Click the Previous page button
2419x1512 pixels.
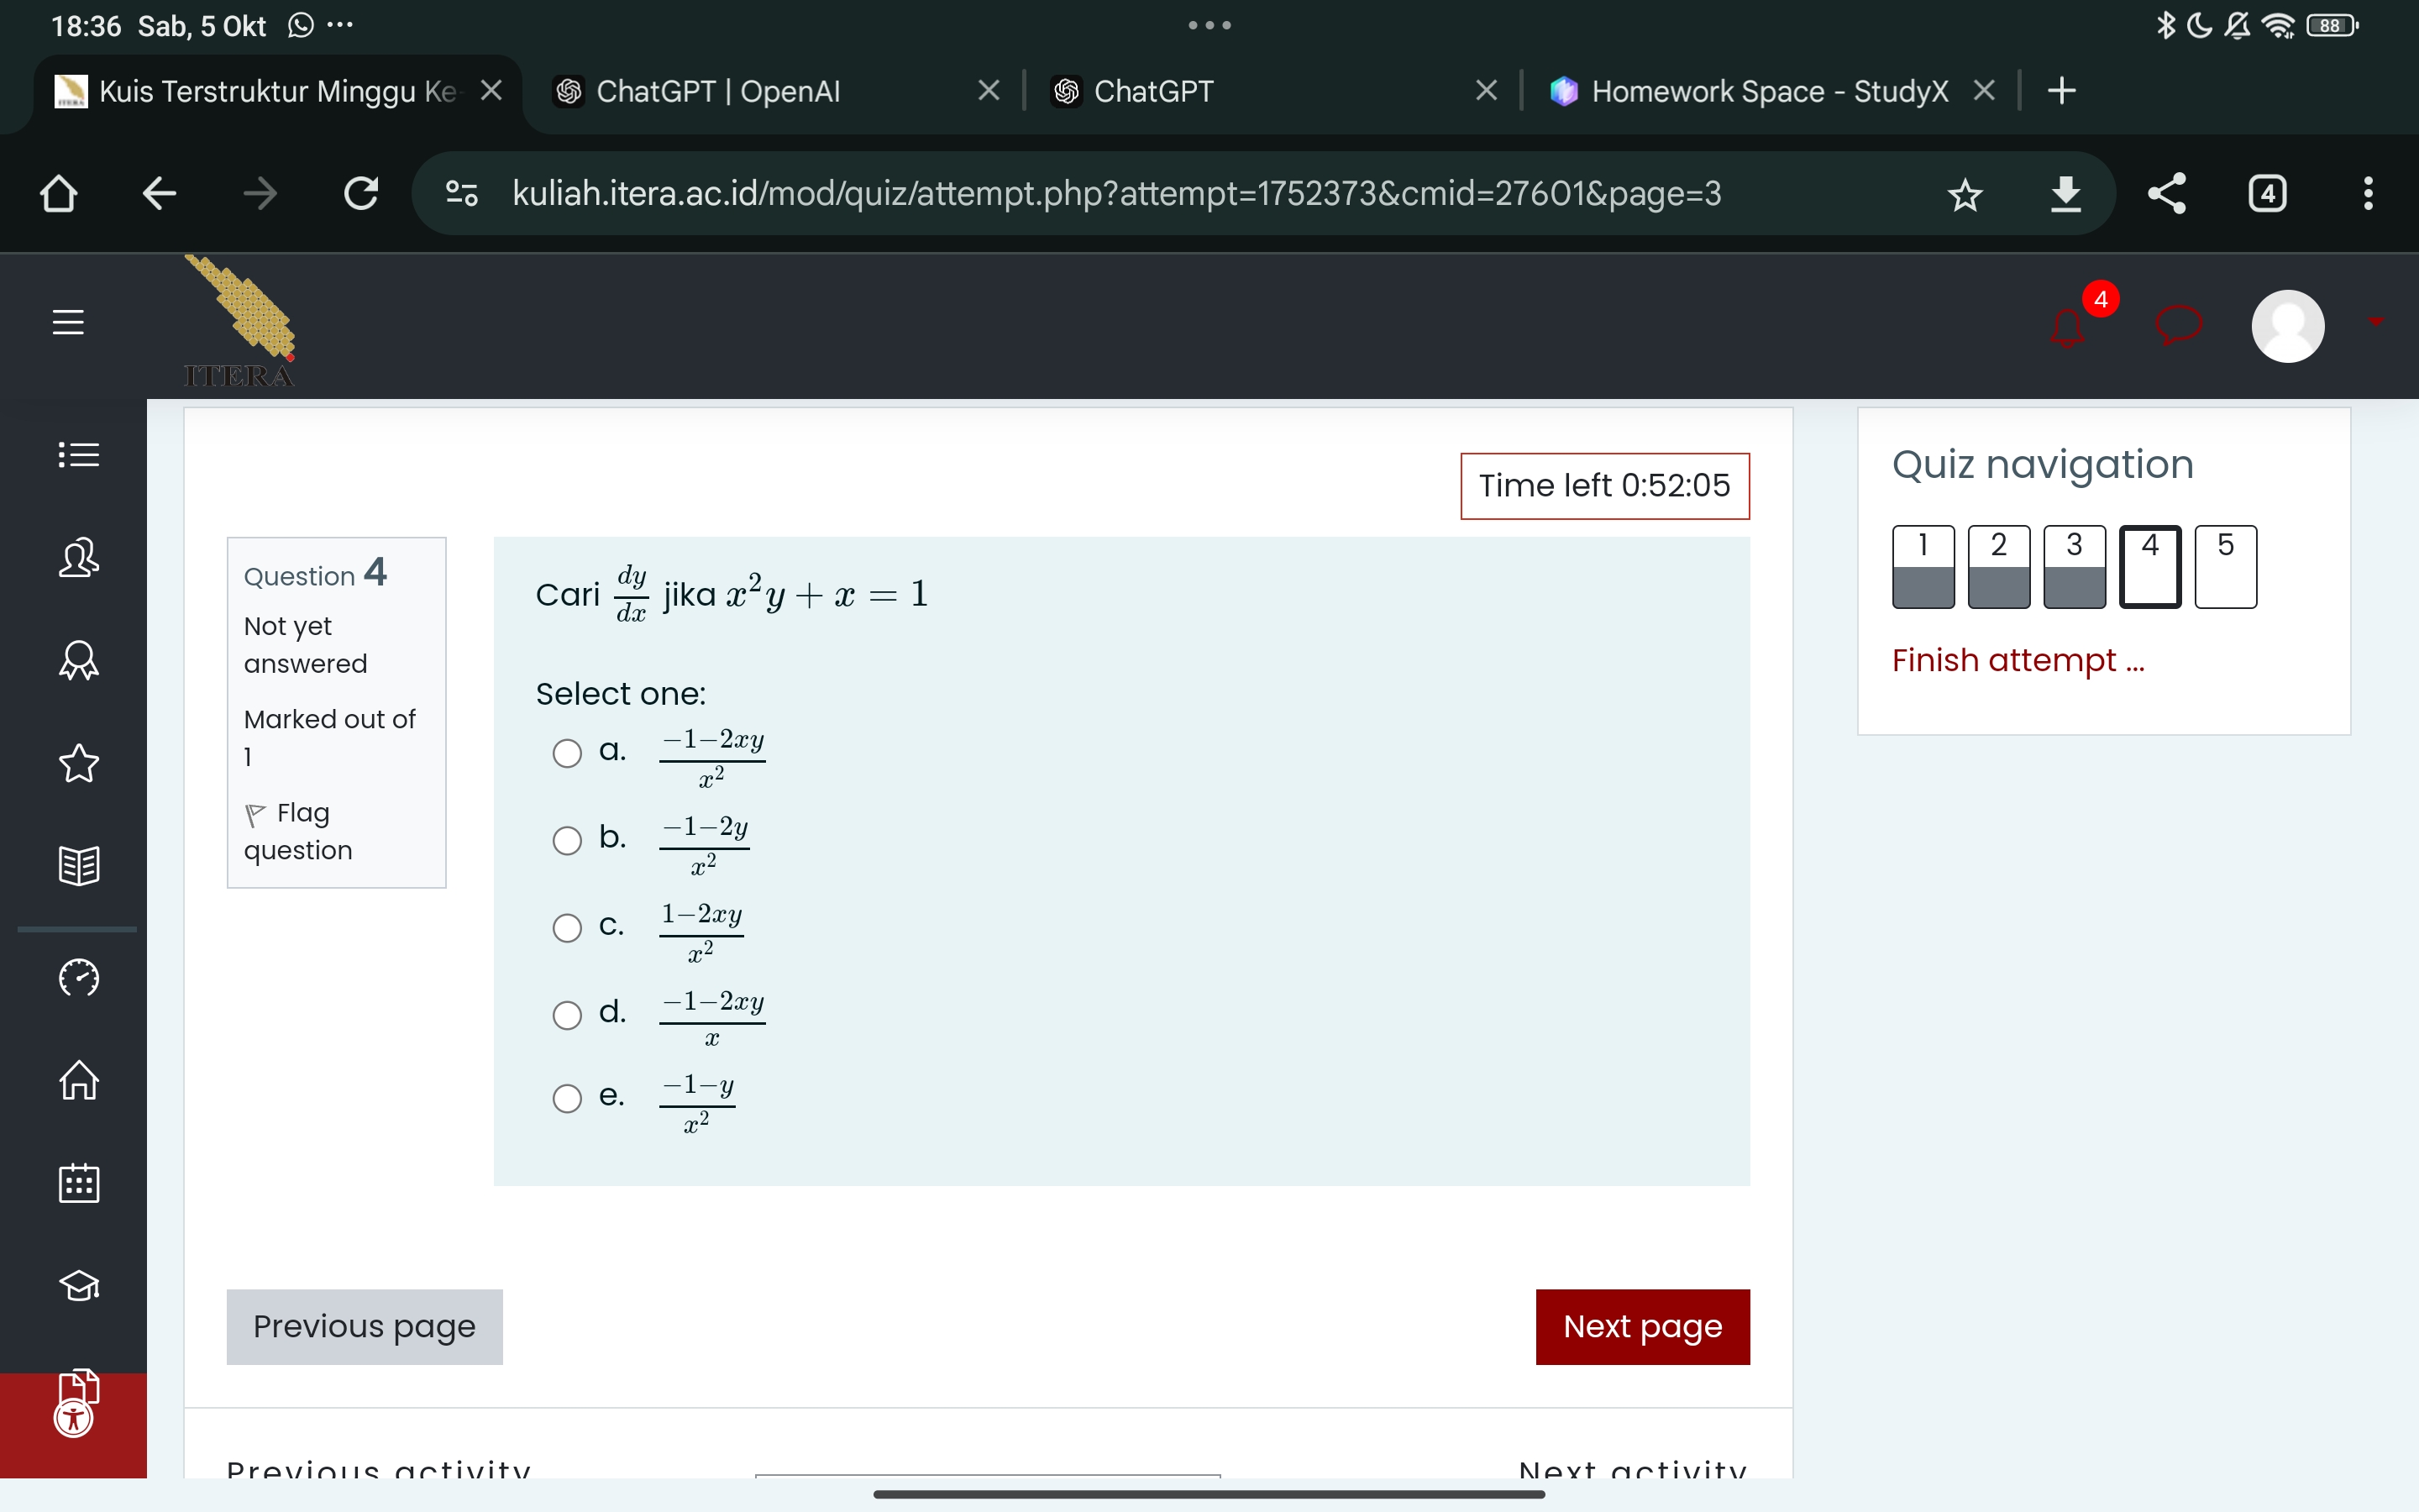tap(362, 1326)
